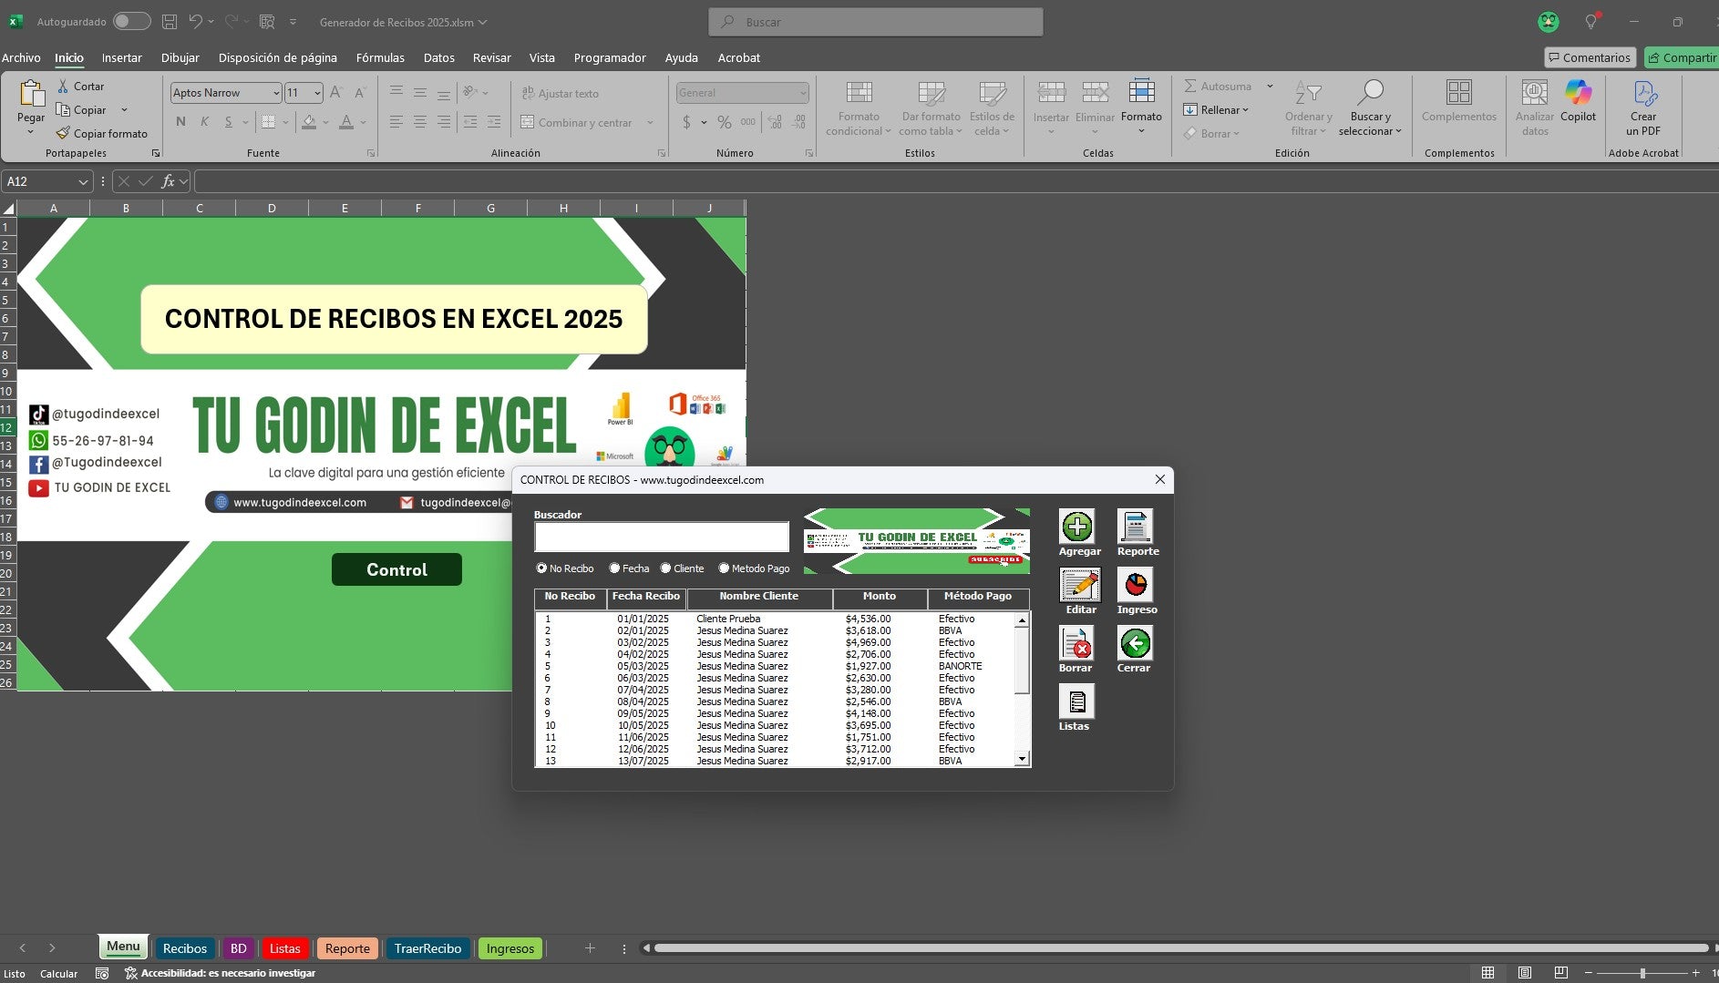Click the Save icon in title bar
Image resolution: width=1719 pixels, height=983 pixels.
click(170, 22)
